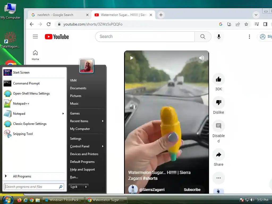Play the short video
The height and width of the screenshot is (204, 272).
132,58
